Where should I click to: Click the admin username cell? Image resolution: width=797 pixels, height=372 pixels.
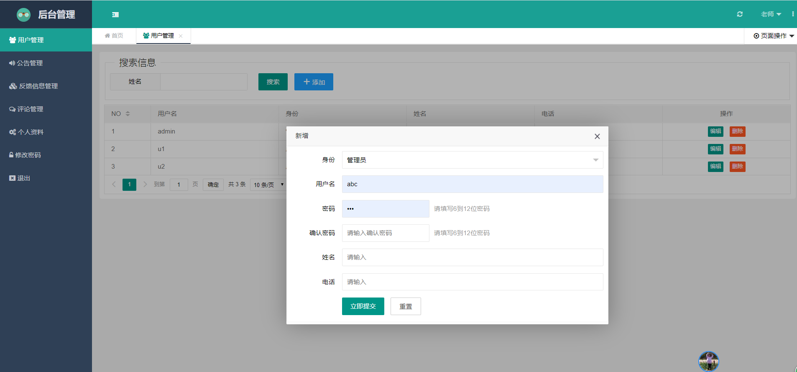pyautogui.click(x=215, y=131)
